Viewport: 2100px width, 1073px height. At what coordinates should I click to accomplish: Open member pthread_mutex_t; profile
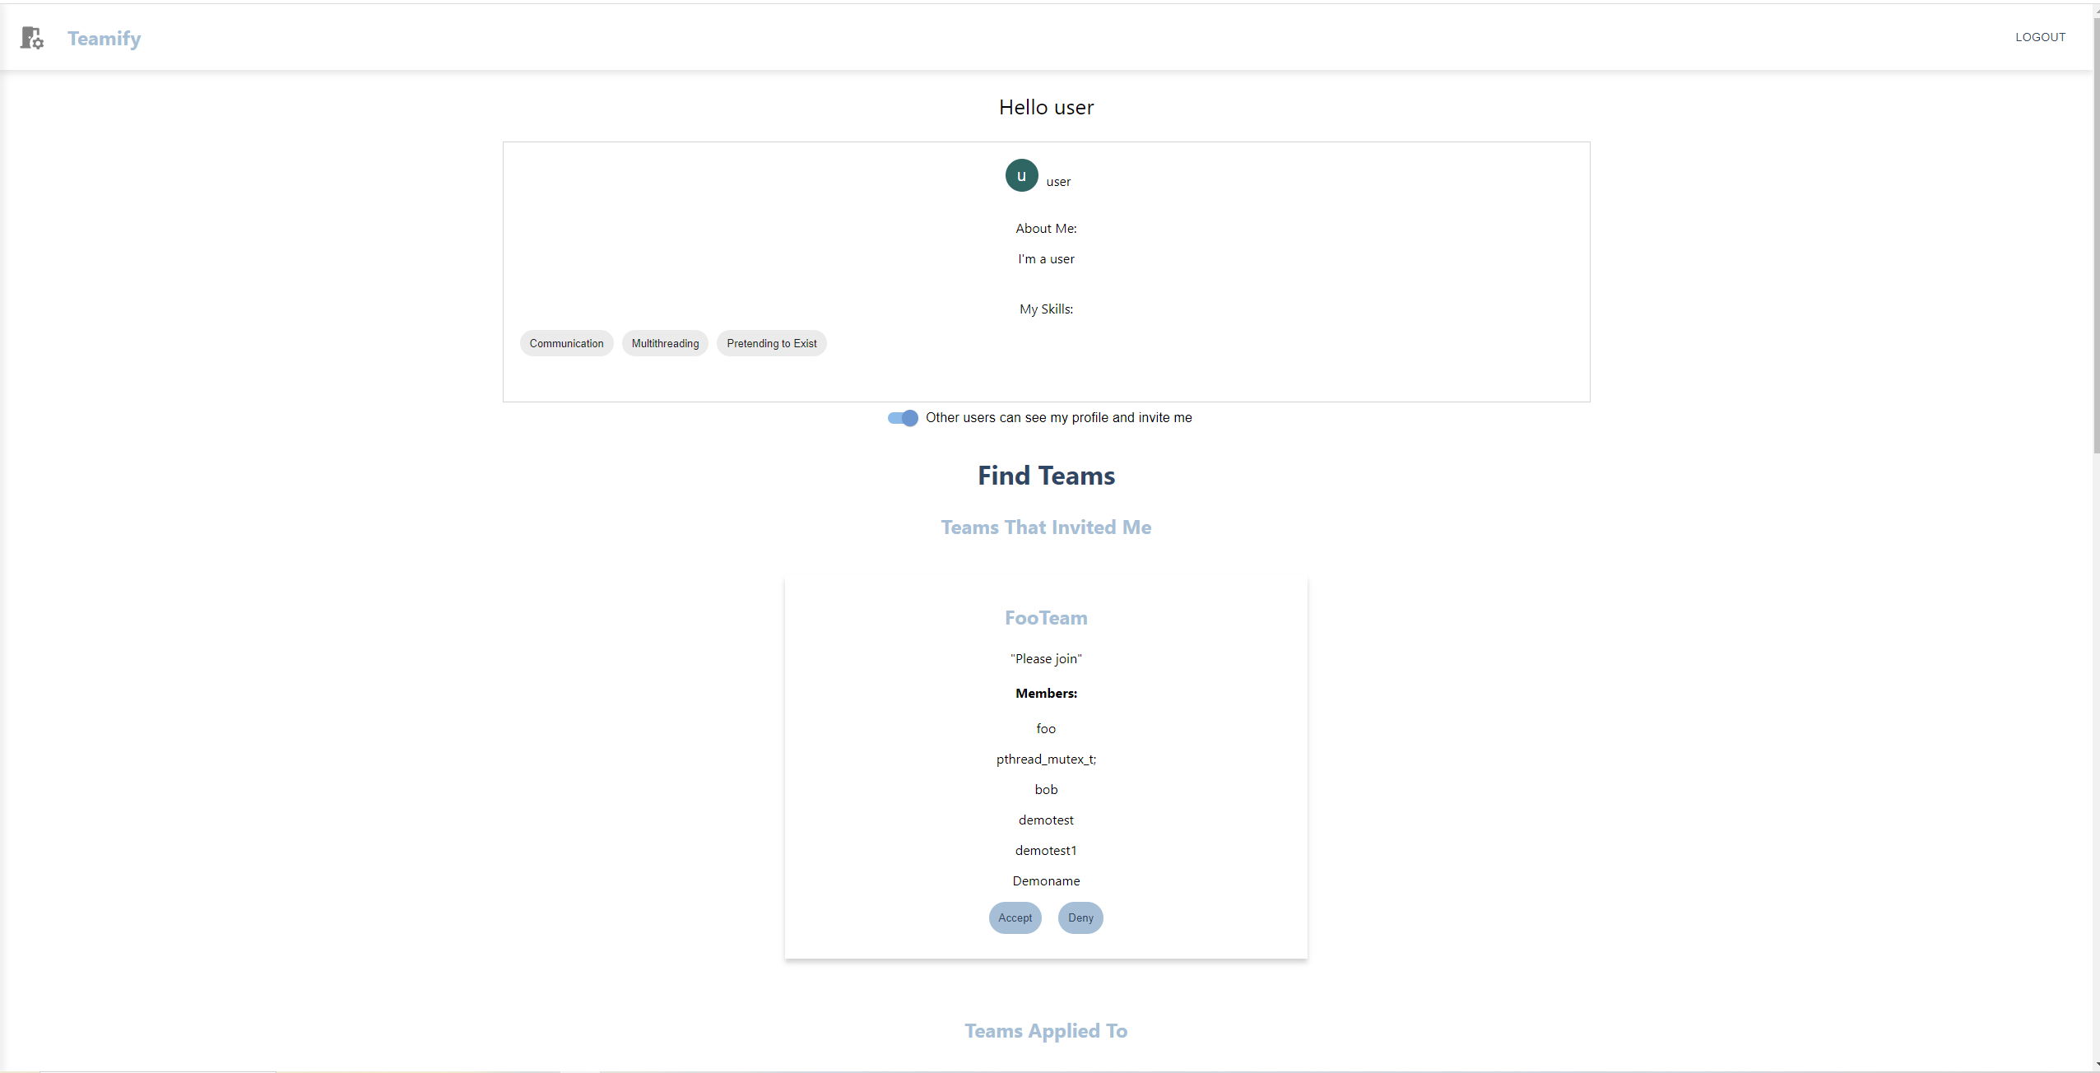(x=1046, y=759)
